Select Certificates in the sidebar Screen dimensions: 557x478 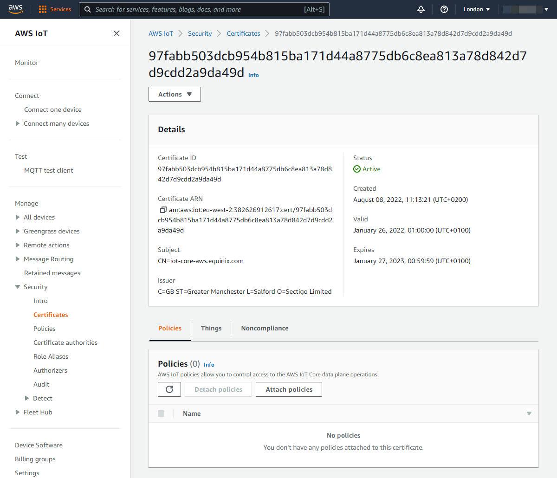click(x=51, y=315)
